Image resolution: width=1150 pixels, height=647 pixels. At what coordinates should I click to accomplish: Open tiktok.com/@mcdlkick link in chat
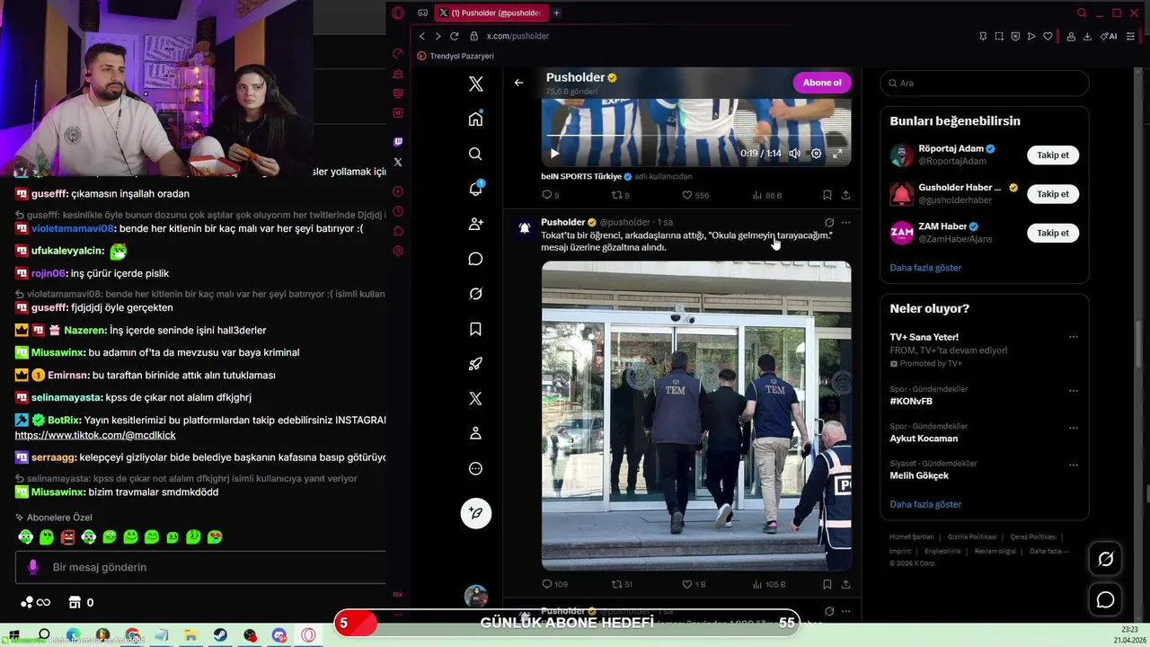[95, 435]
